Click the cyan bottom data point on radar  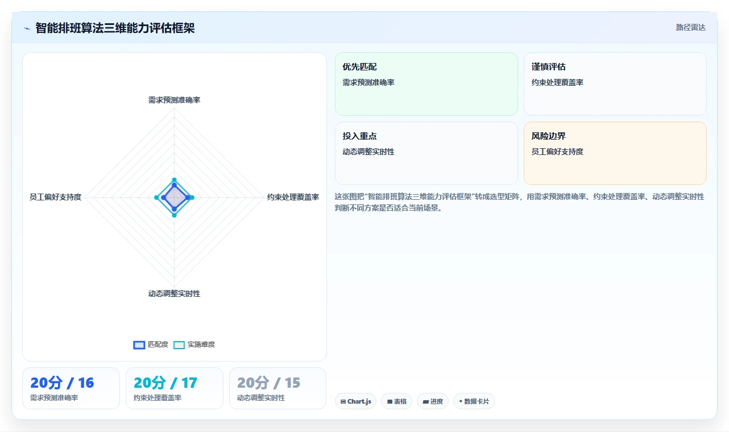click(x=175, y=215)
